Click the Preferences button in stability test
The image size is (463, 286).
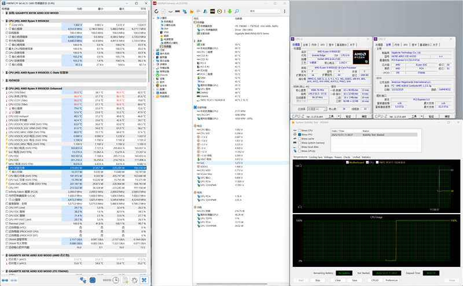[391, 280]
